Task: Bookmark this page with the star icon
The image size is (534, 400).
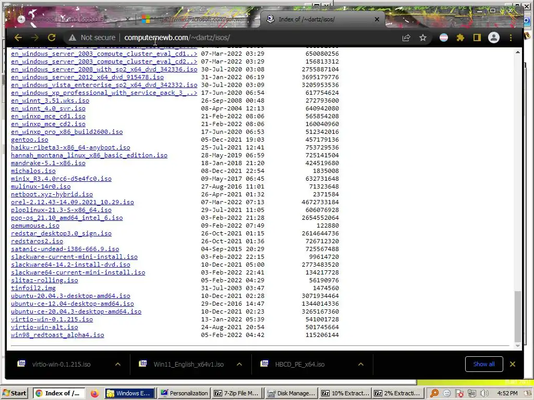Action: click(422, 37)
